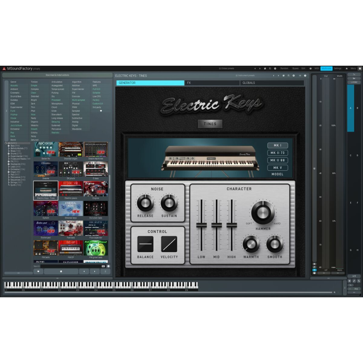Expand the FX category in tree
The image size is (363, 363).
[9, 162]
